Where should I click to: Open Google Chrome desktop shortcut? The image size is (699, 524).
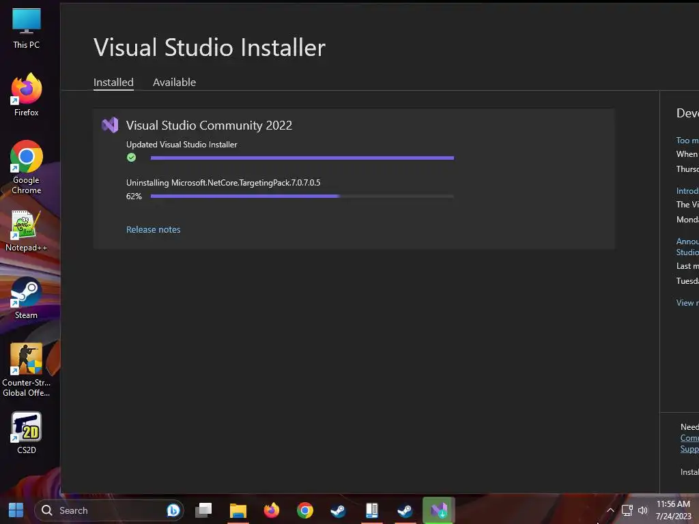click(27, 167)
